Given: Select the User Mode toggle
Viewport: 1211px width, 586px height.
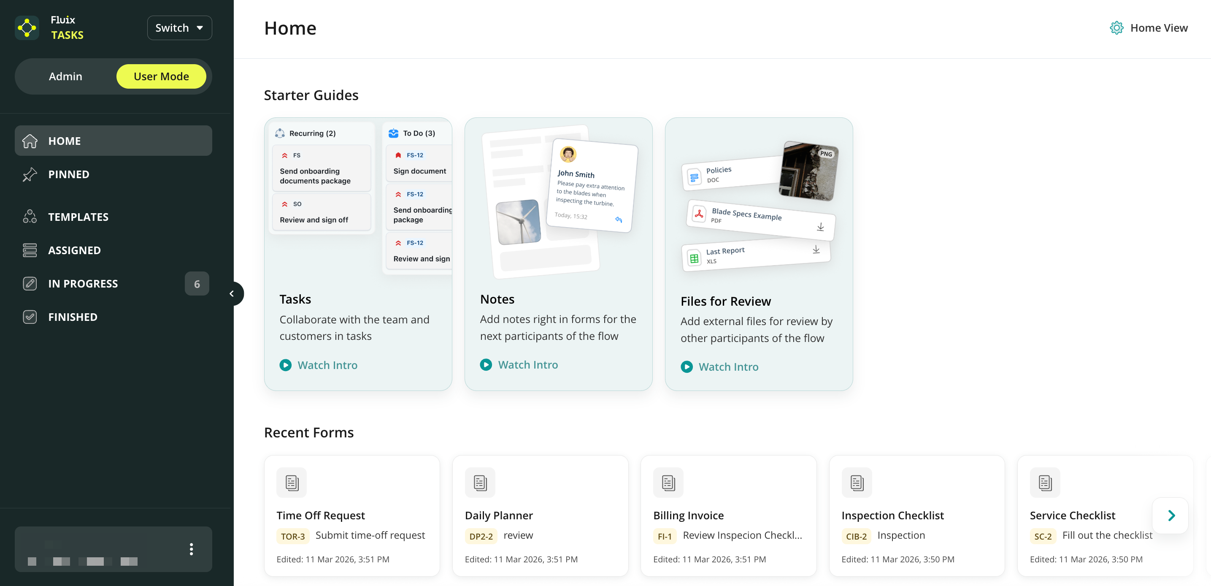Looking at the screenshot, I should (x=161, y=76).
